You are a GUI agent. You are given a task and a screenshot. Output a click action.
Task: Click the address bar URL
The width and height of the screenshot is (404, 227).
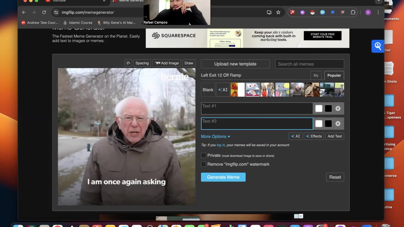pyautogui.click(x=88, y=12)
